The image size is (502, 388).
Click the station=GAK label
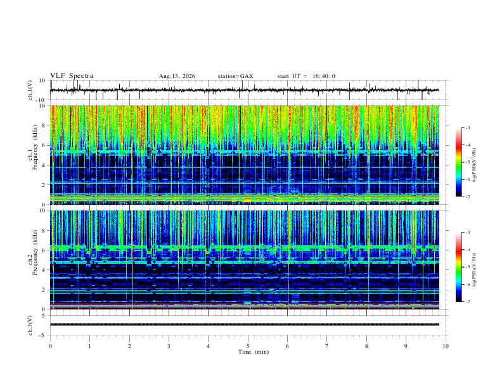(x=236, y=76)
